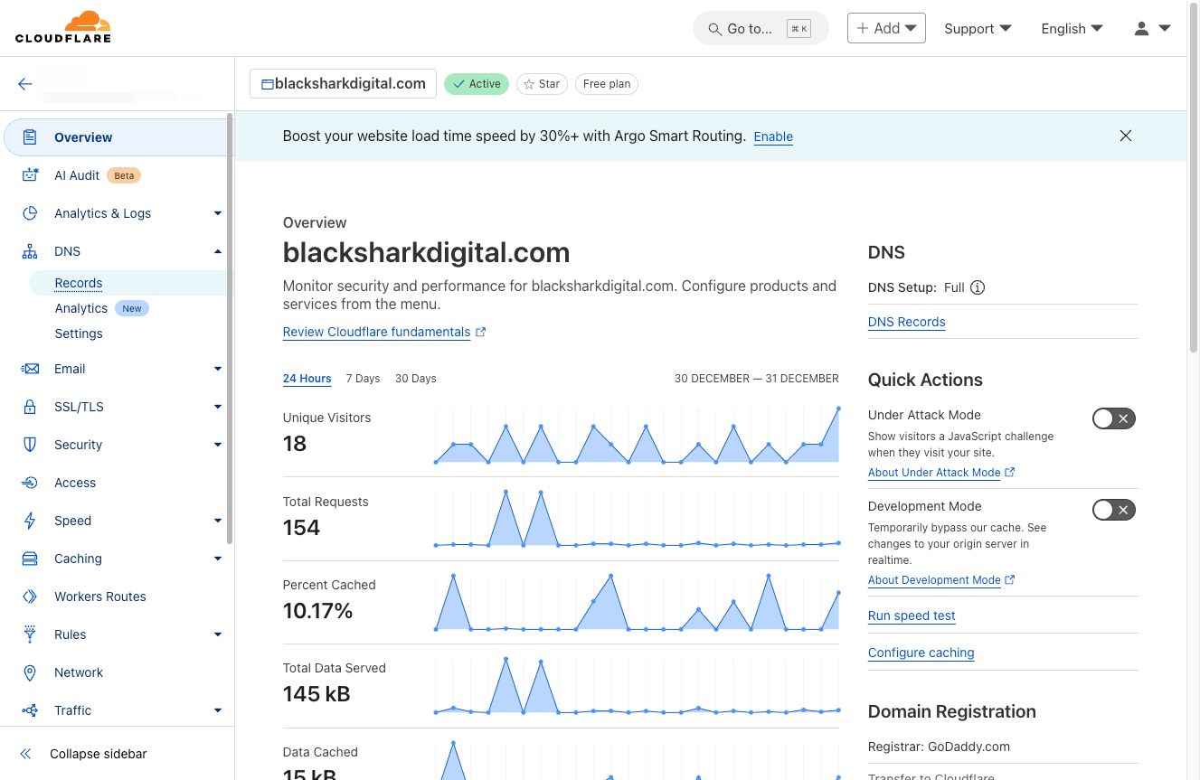Select the 7 Days tab
The image size is (1200, 780).
tap(364, 379)
